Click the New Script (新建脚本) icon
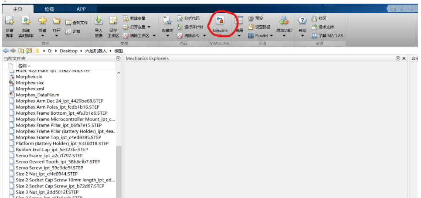The height and width of the screenshot is (198, 421). pos(10,20)
